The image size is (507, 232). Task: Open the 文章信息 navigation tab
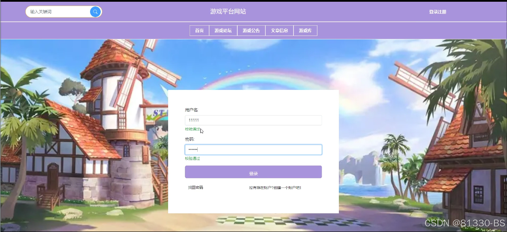(279, 31)
